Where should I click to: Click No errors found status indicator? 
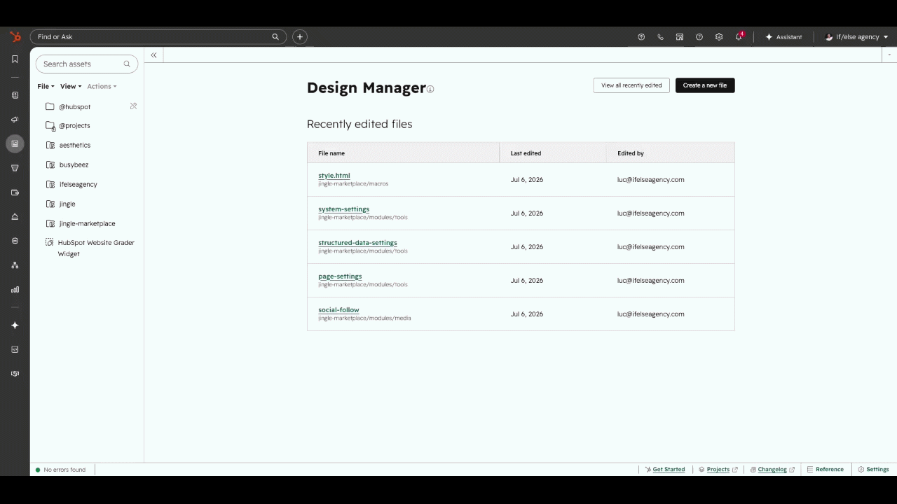point(60,470)
